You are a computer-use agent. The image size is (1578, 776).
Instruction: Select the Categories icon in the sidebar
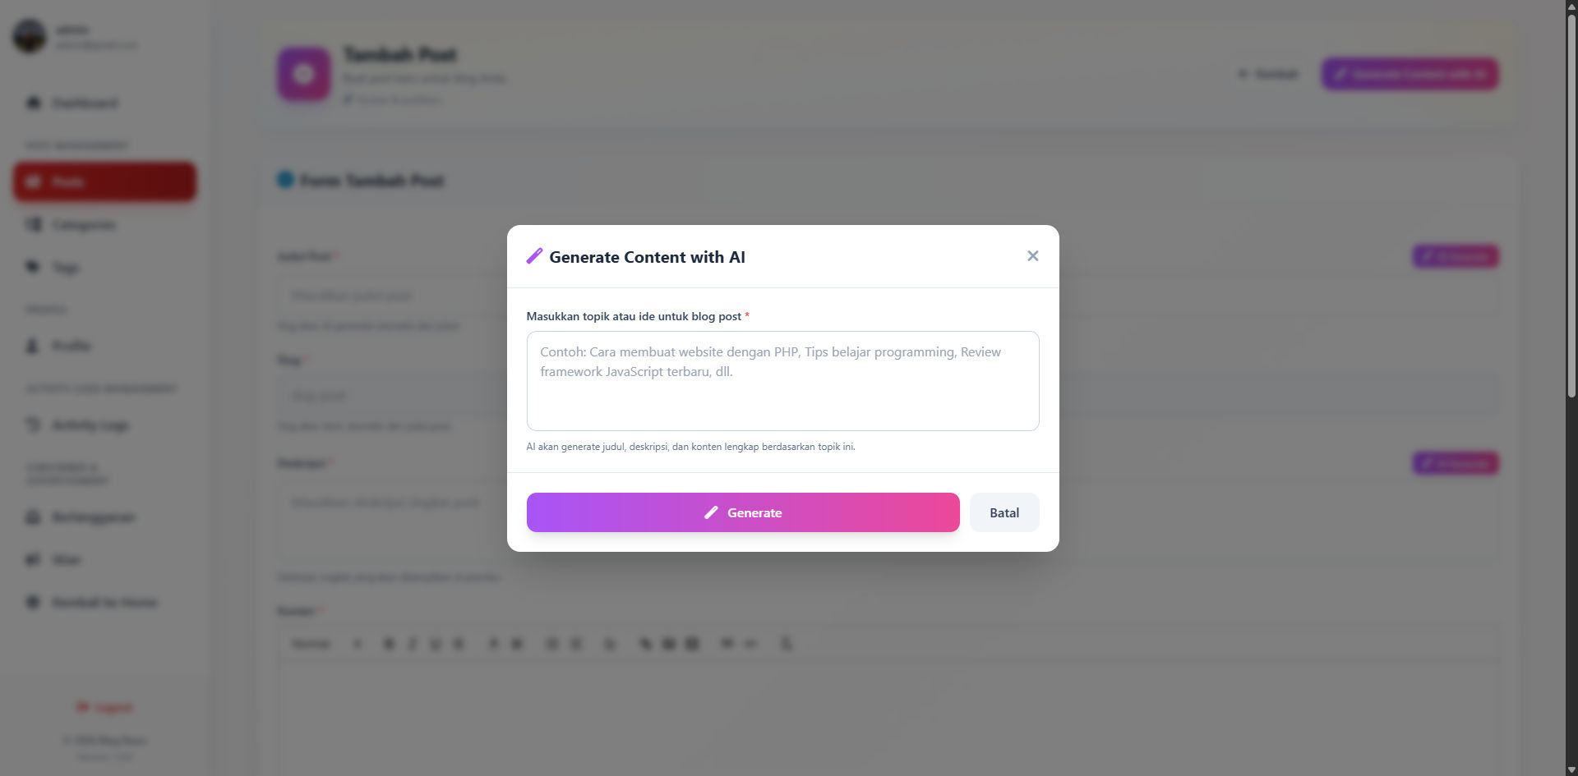(33, 224)
